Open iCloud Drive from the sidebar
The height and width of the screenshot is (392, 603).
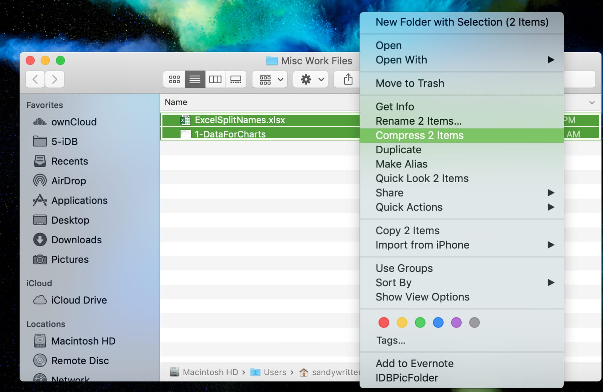[x=79, y=300]
